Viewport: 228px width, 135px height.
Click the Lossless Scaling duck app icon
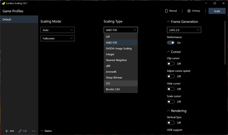tap(3, 3)
